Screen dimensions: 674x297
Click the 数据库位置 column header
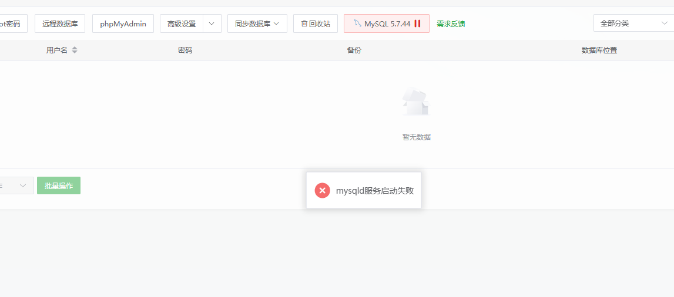tap(599, 50)
